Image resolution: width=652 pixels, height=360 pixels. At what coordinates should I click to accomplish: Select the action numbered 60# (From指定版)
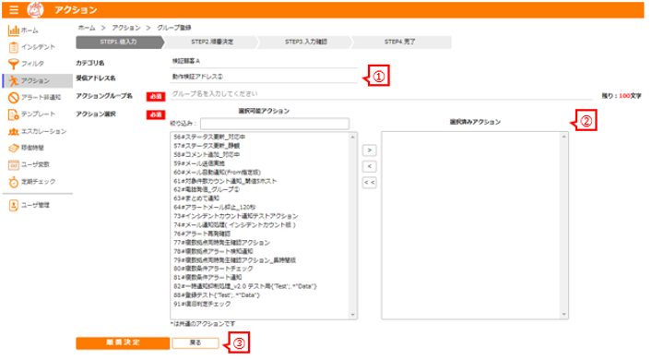click(217, 172)
